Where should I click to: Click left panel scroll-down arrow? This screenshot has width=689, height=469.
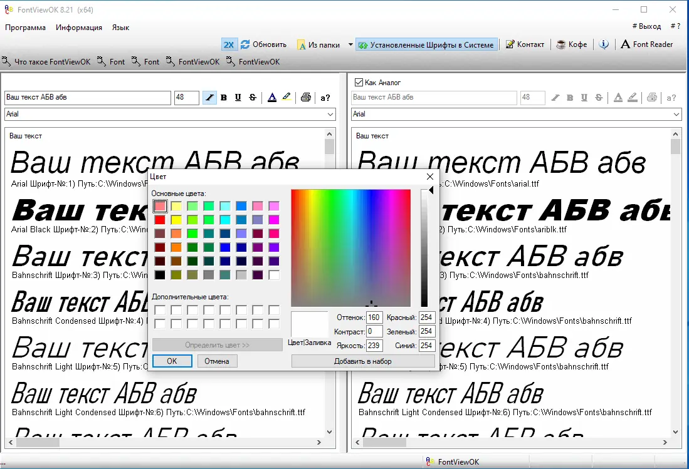(330, 431)
